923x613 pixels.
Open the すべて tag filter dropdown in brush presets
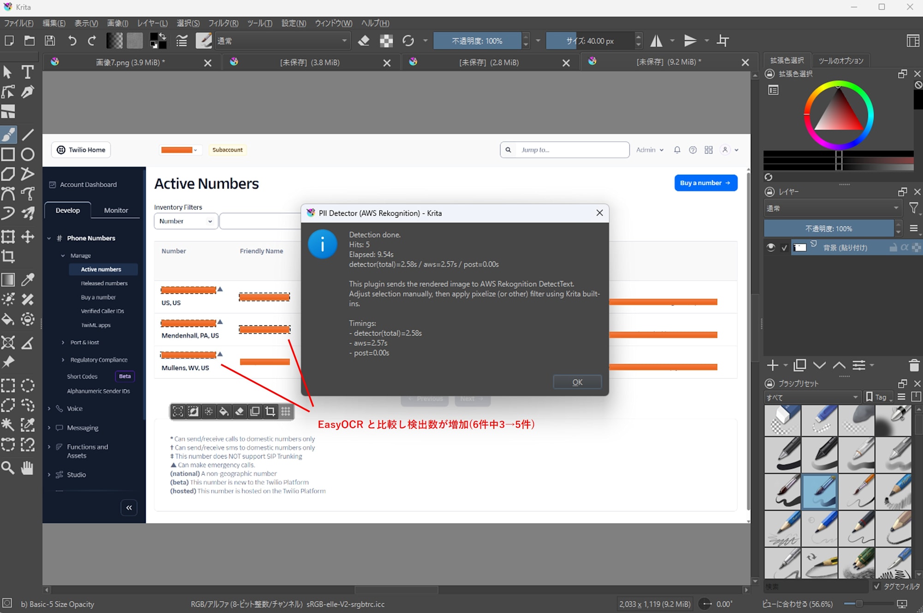(x=812, y=397)
